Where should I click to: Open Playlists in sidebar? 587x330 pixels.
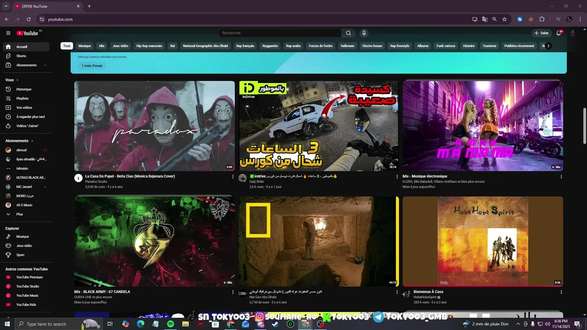tap(27, 99)
